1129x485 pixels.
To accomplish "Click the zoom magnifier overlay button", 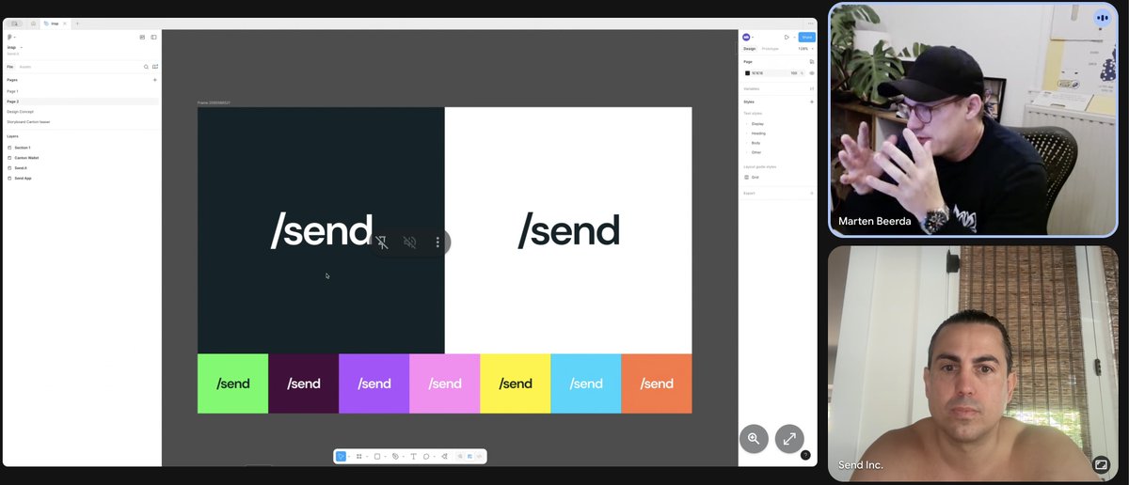I will (x=754, y=439).
